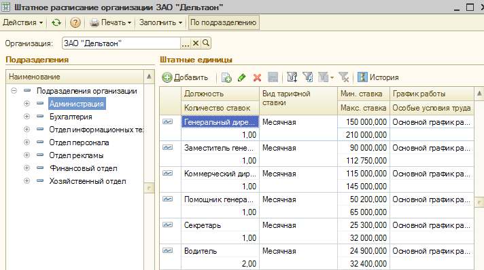
Task: Click row icon of Помощник генерального entry
Action: 168,199
